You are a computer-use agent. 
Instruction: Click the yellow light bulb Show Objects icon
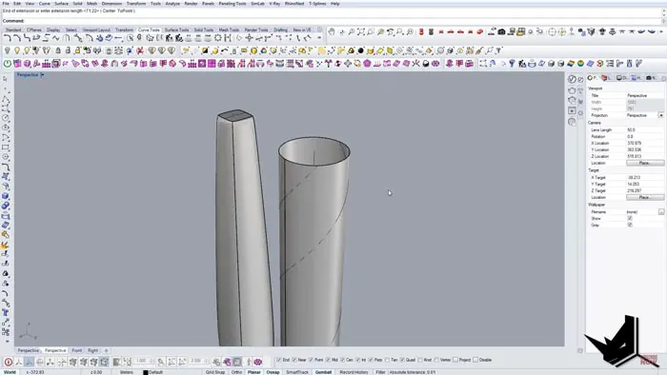[17, 50]
